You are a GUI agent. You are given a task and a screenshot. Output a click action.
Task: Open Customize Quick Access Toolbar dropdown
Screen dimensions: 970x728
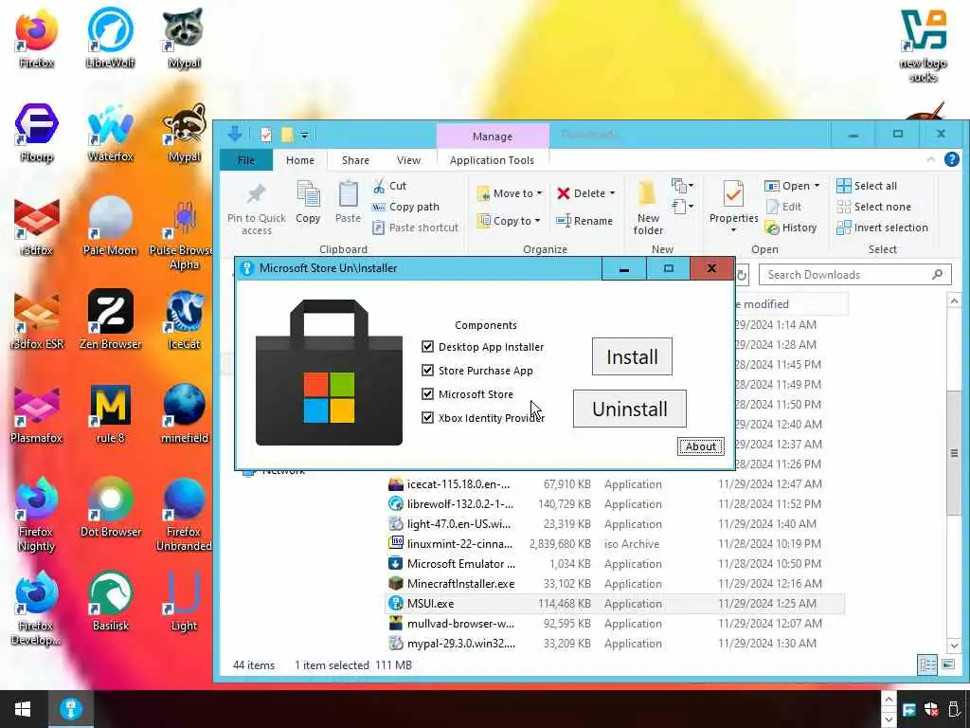(304, 135)
